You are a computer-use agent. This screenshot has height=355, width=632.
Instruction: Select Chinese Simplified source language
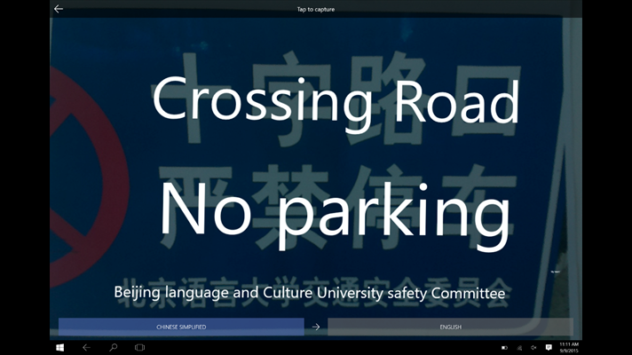tap(181, 327)
